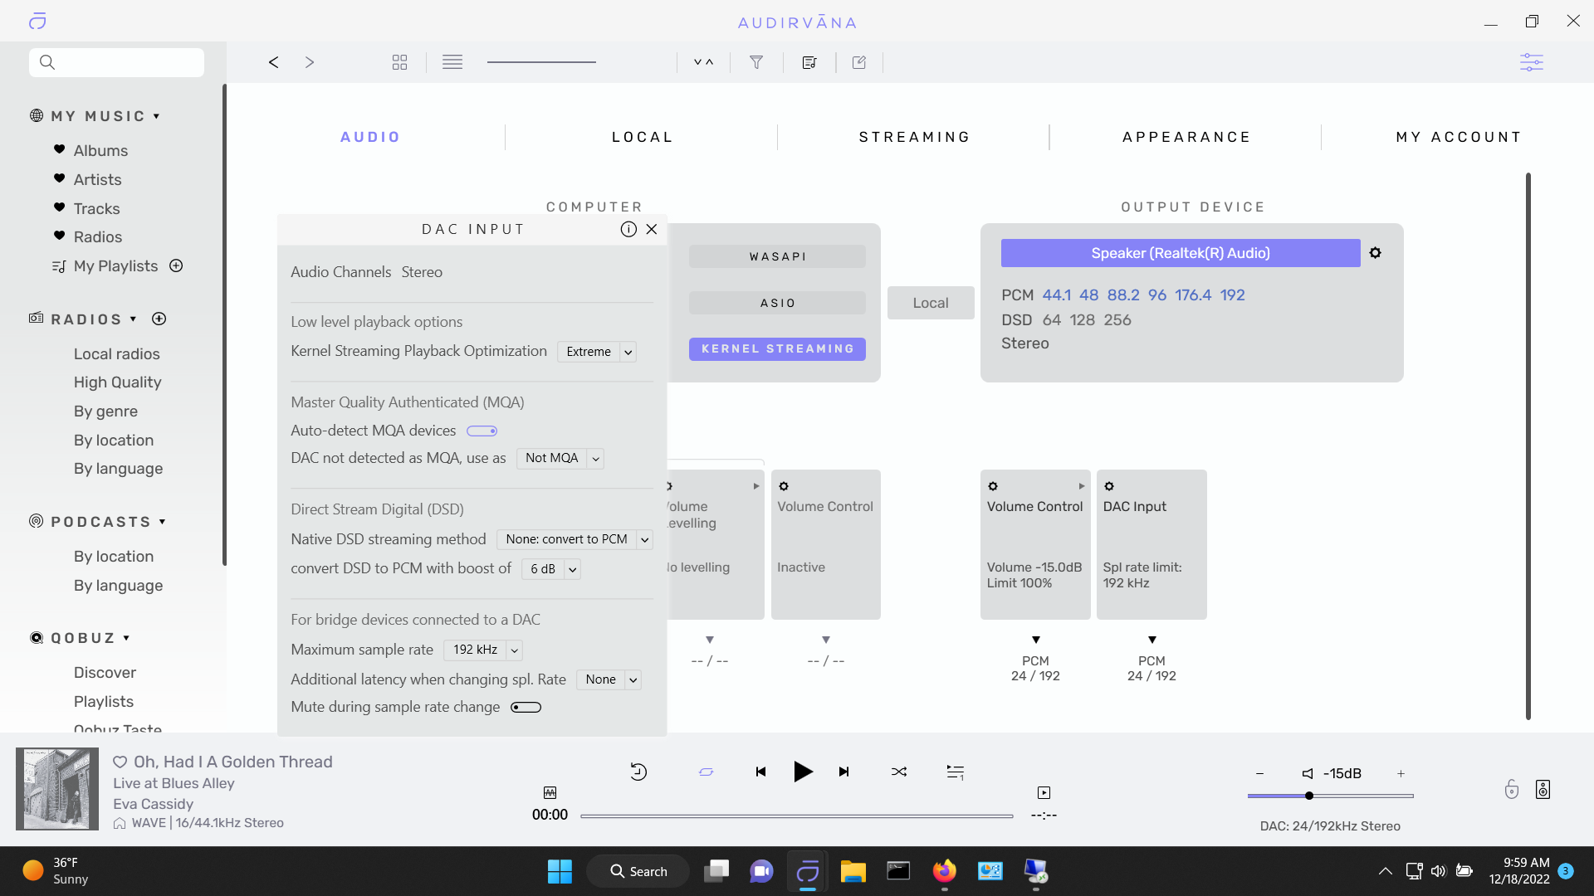Open the play queue list icon

pos(956,772)
